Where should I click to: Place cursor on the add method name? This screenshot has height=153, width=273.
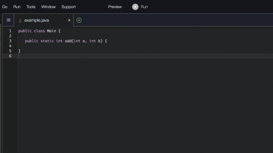click(x=68, y=41)
